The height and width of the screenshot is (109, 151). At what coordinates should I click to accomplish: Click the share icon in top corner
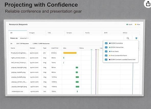148,4
